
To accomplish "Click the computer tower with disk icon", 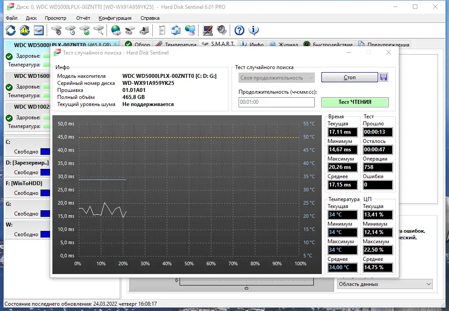I will (144, 30).
